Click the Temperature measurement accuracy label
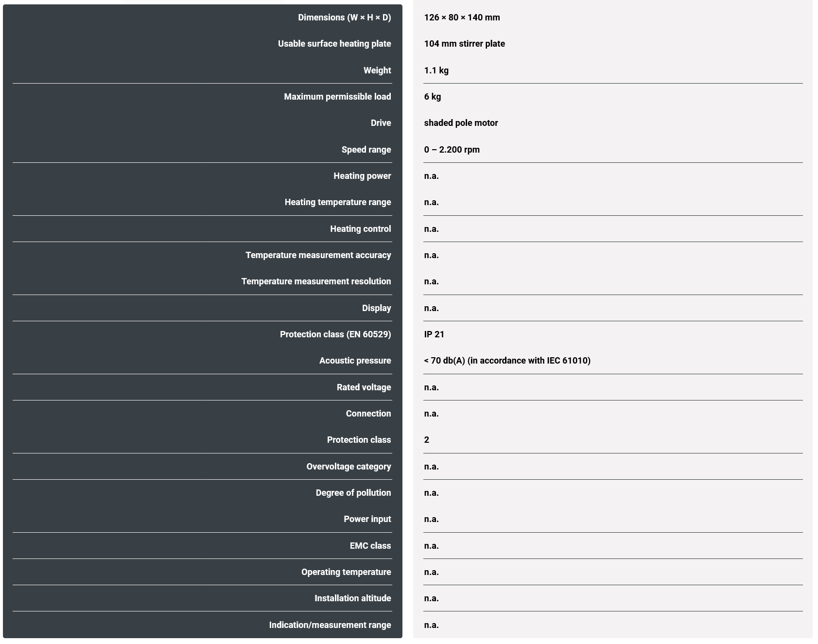Screen dimensions: 818x644 pyautogui.click(x=318, y=255)
